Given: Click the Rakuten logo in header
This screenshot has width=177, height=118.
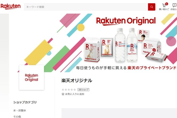Looking at the screenshot, I should (x=10, y=6).
